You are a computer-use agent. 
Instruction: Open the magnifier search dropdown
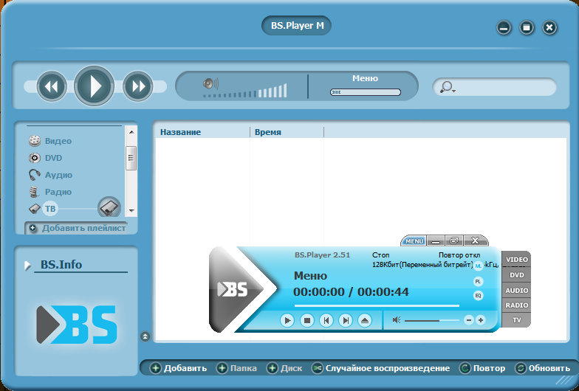[448, 87]
